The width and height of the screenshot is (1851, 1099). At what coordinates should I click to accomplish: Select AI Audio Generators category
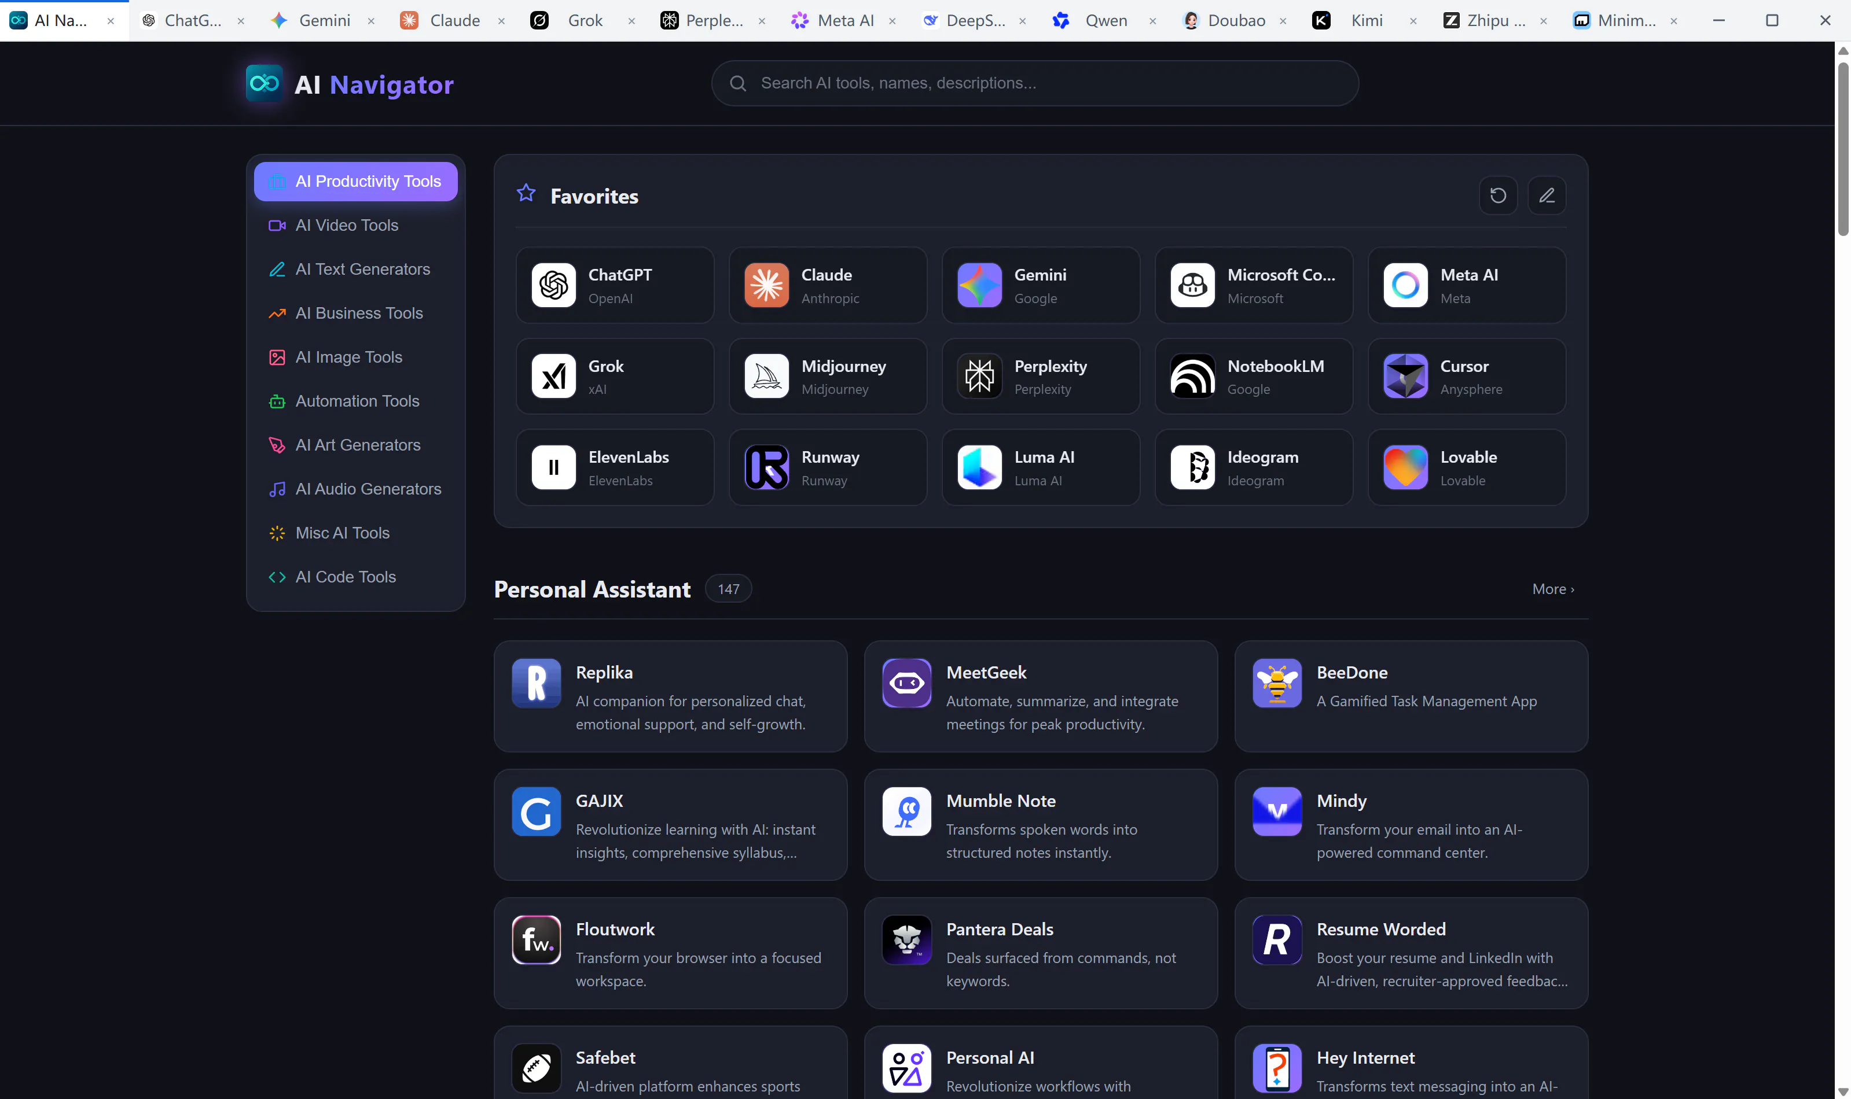[x=356, y=489]
